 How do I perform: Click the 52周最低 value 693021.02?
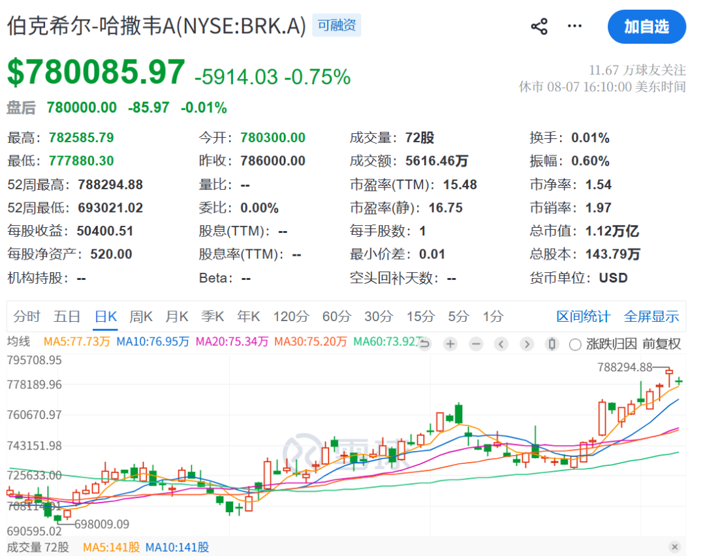click(110, 208)
